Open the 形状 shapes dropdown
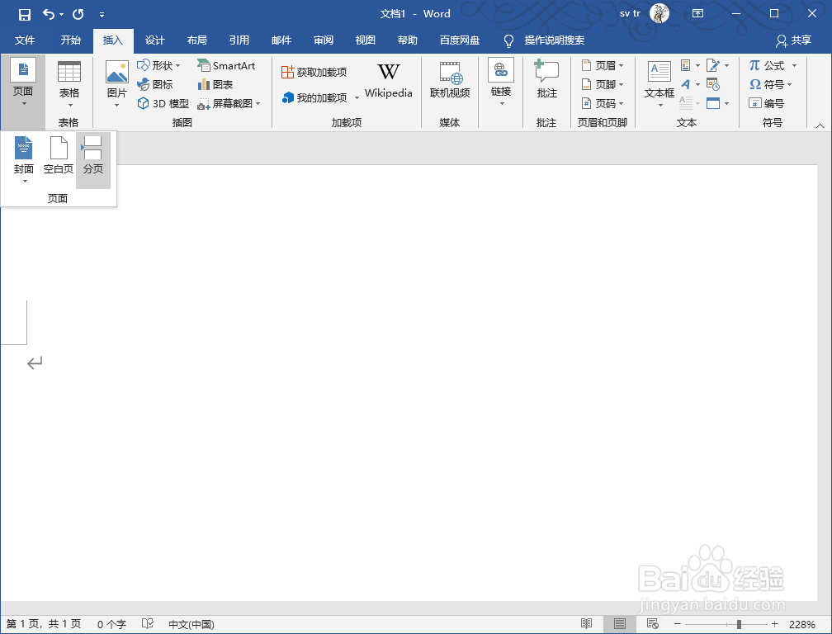The height and width of the screenshot is (634, 832). pos(158,65)
